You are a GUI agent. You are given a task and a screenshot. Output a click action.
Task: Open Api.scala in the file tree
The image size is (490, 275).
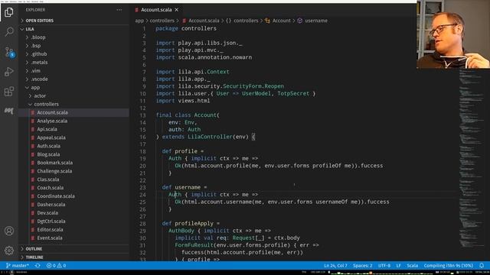(73, 129)
